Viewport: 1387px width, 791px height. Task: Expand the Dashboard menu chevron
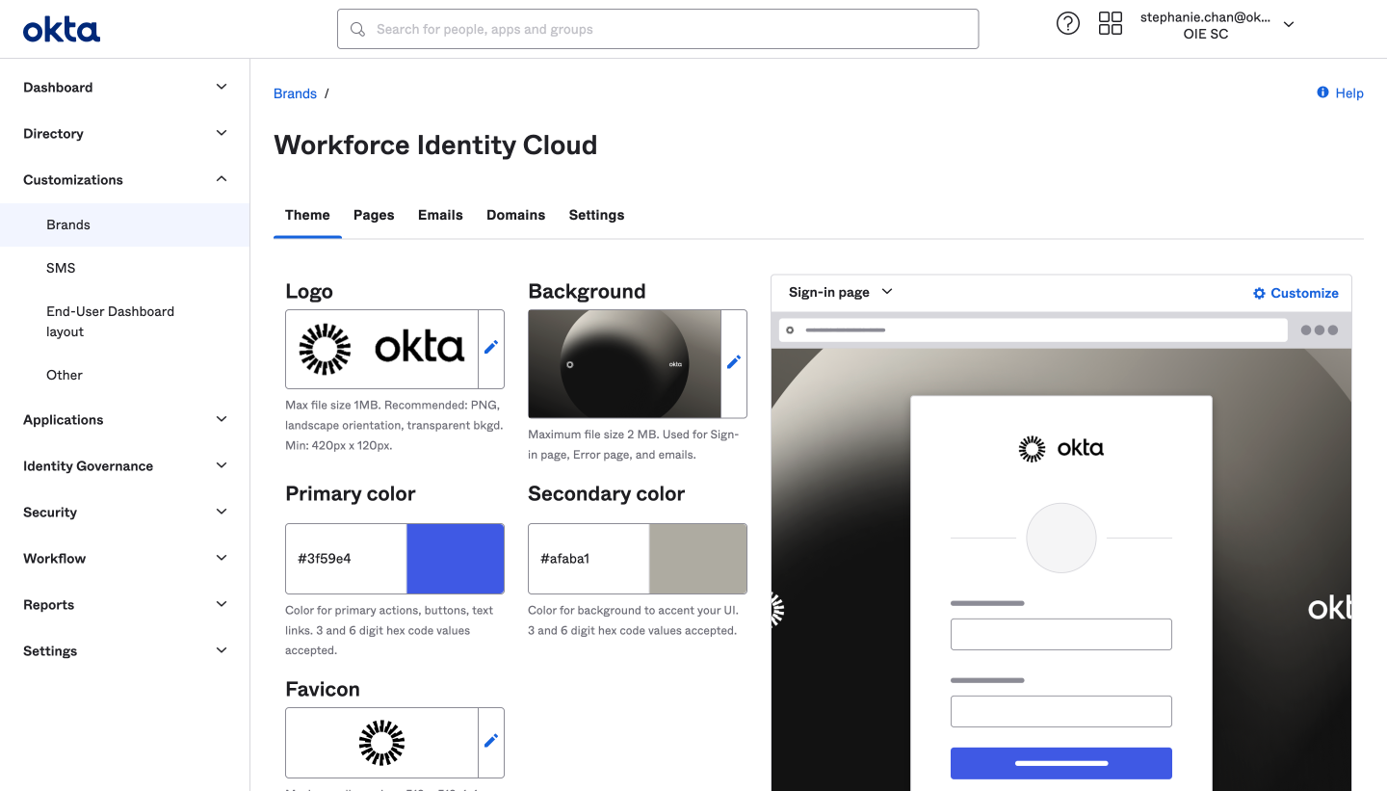[x=222, y=87]
